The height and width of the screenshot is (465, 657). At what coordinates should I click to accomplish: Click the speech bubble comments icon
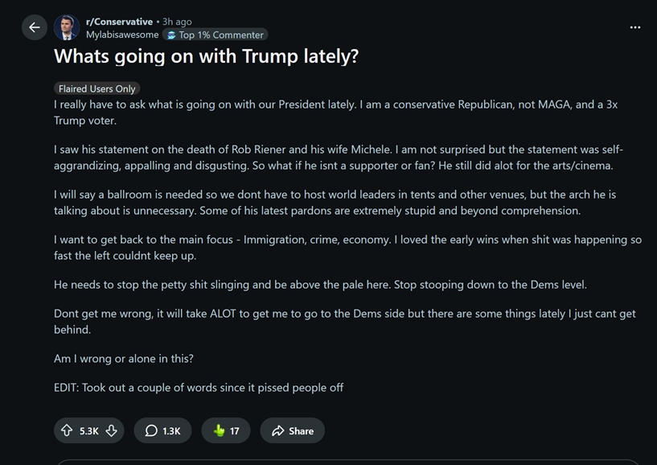(151, 431)
